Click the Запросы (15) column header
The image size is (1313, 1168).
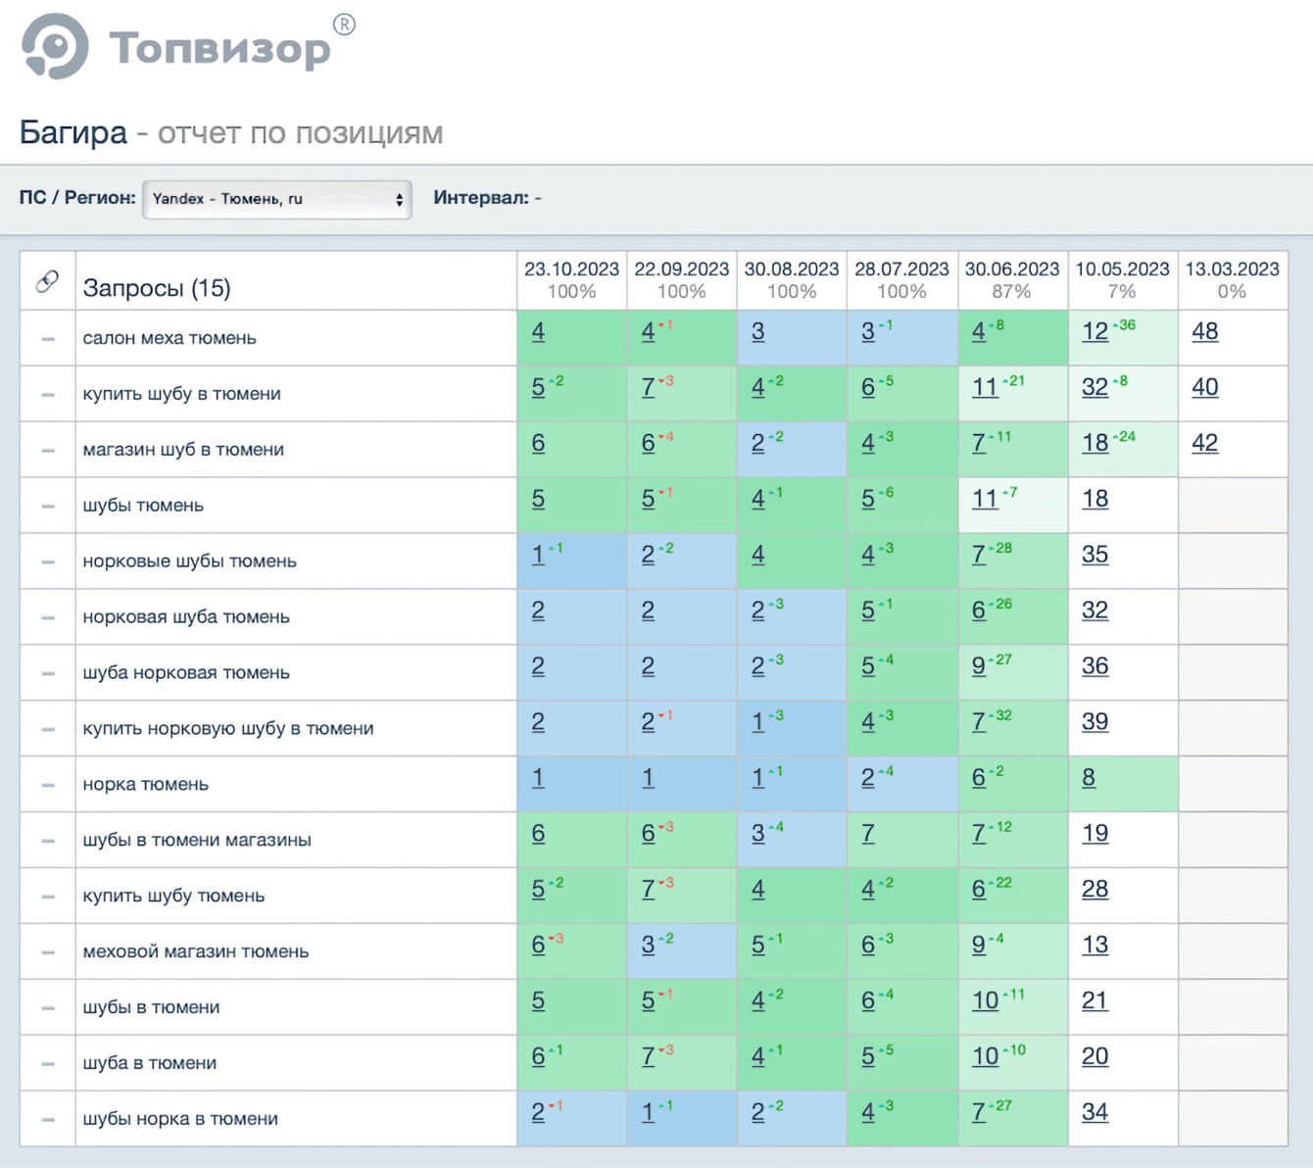tap(157, 288)
